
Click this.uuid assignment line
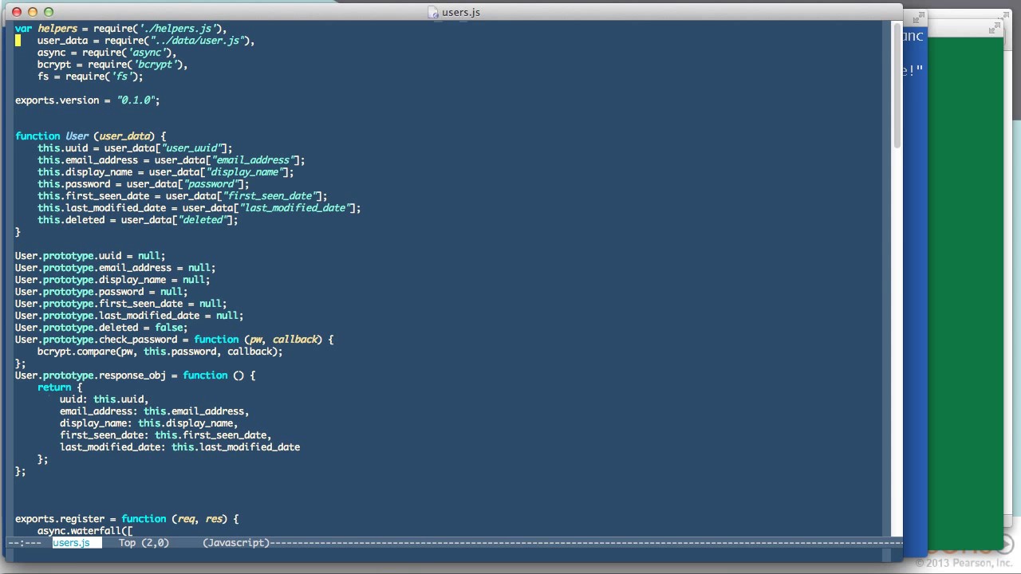point(135,148)
